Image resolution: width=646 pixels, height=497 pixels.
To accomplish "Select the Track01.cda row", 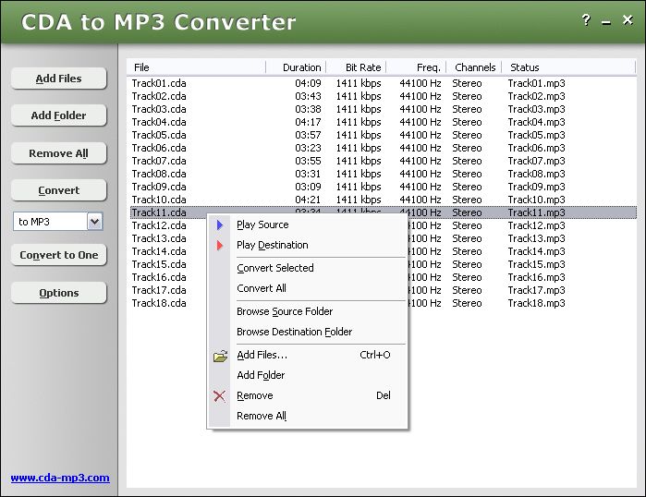I will point(384,83).
